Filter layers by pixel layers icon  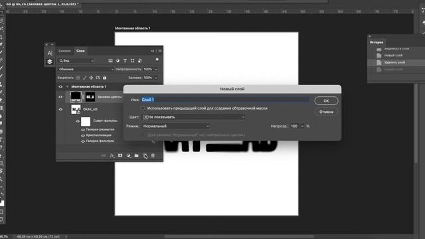click(110, 60)
